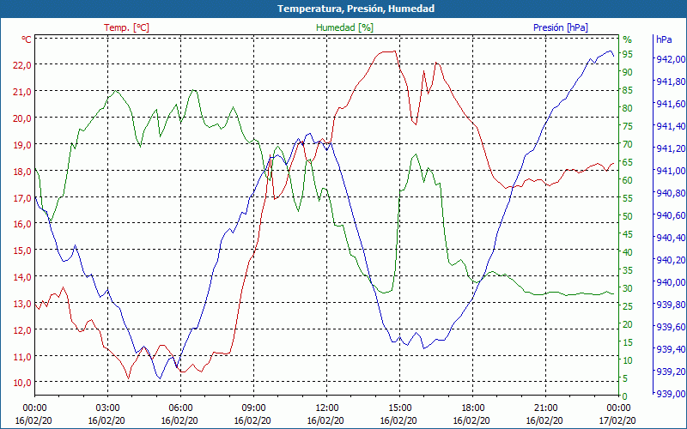The image size is (687, 429).
Task: Click the 40 humidity axis value
Action: click(x=628, y=252)
